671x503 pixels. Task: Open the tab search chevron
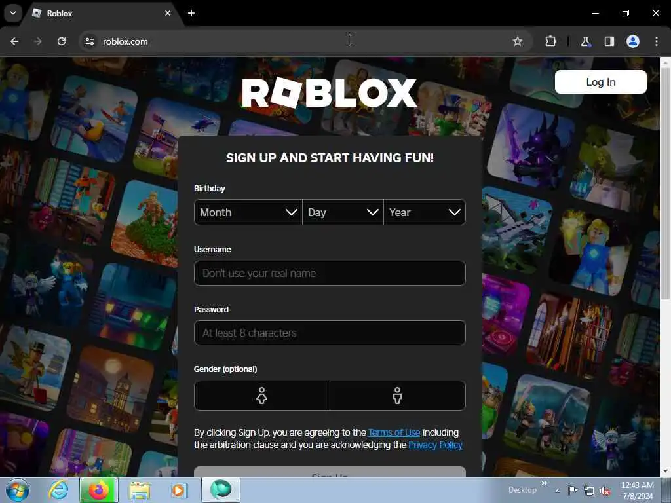click(13, 13)
